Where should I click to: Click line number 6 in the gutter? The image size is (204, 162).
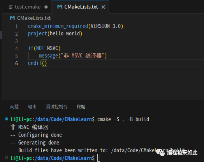coord(16,63)
